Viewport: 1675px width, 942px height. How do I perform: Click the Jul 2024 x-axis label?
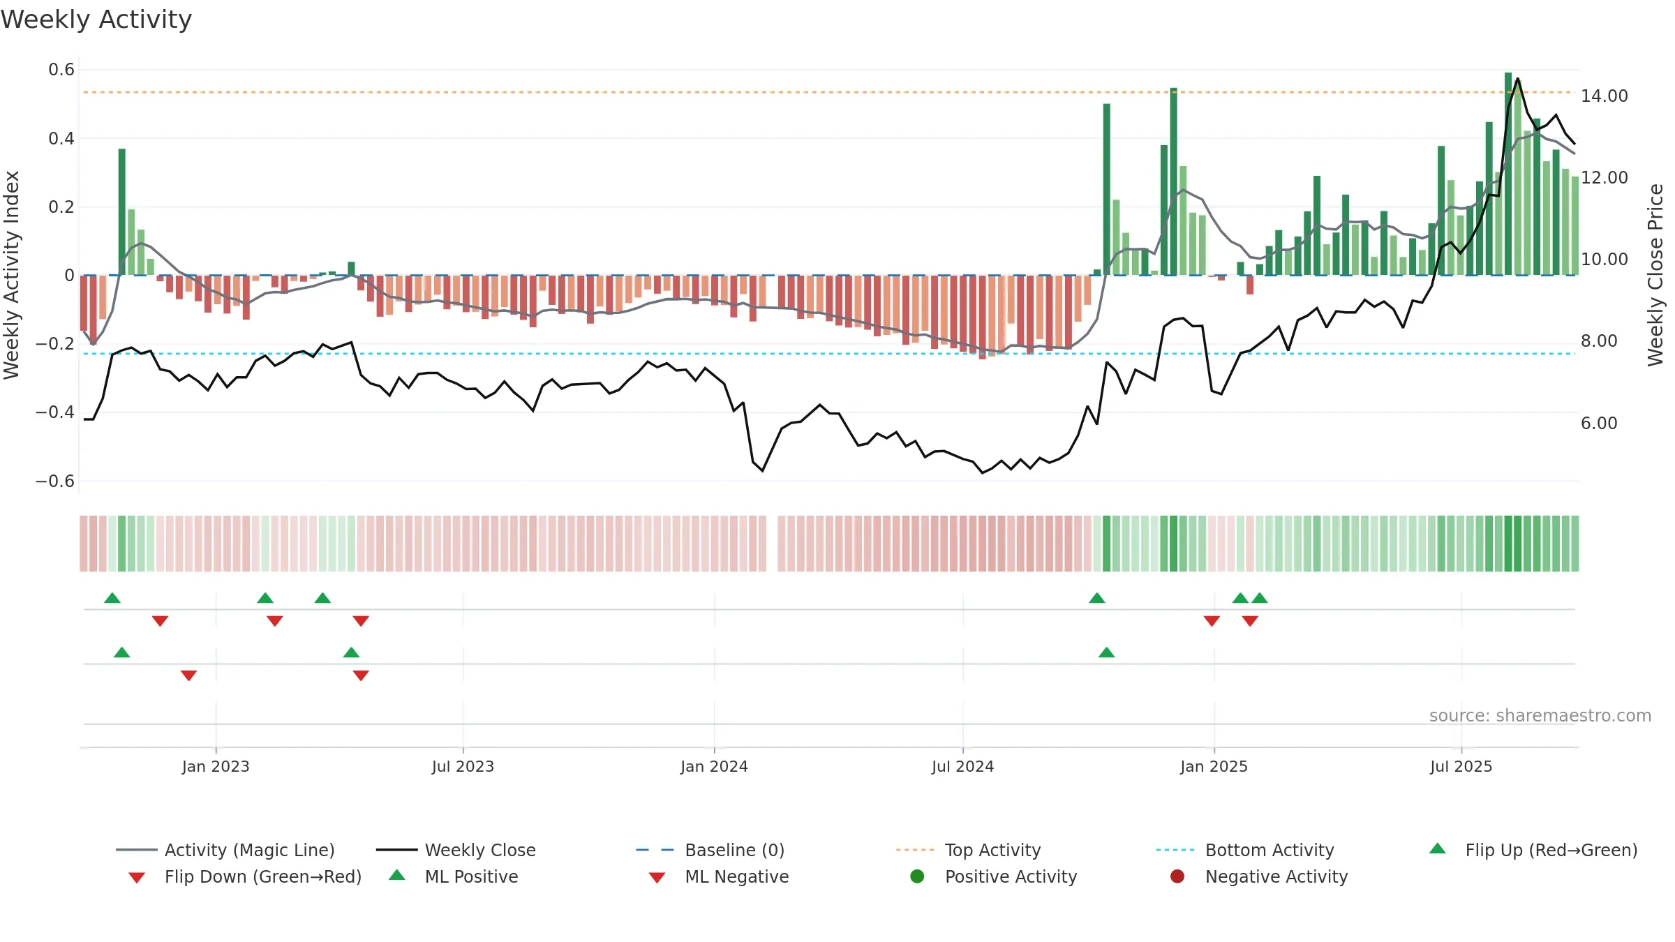[962, 766]
